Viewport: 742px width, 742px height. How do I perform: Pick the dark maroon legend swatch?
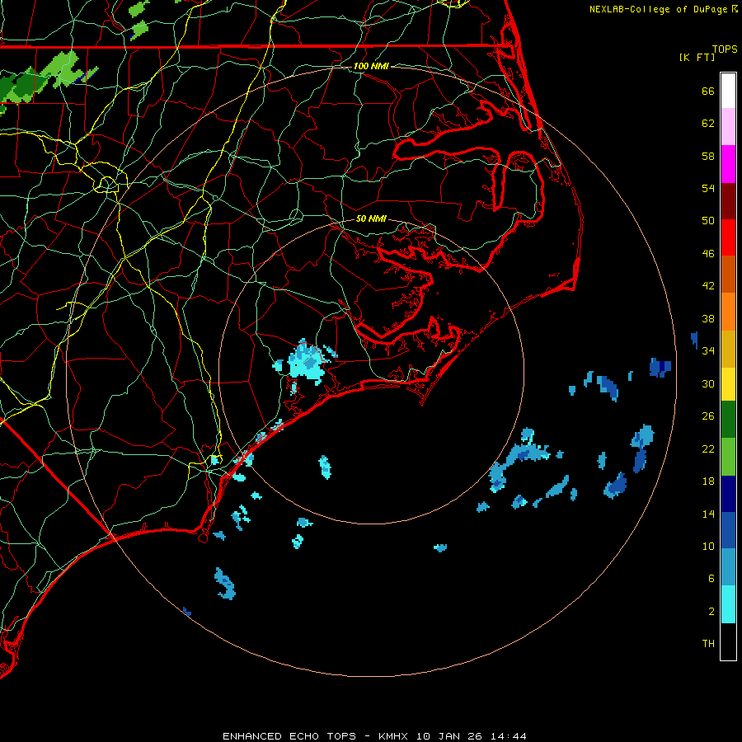pyautogui.click(x=728, y=201)
